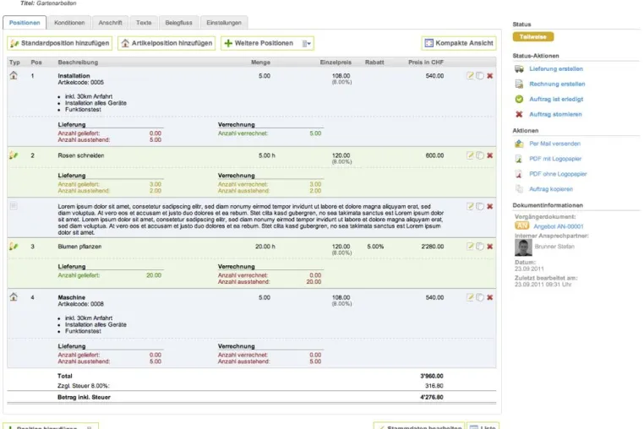The width and height of the screenshot is (644, 429).
Task: Click the mail icon beside Per Mail versenden
Action: click(x=519, y=144)
